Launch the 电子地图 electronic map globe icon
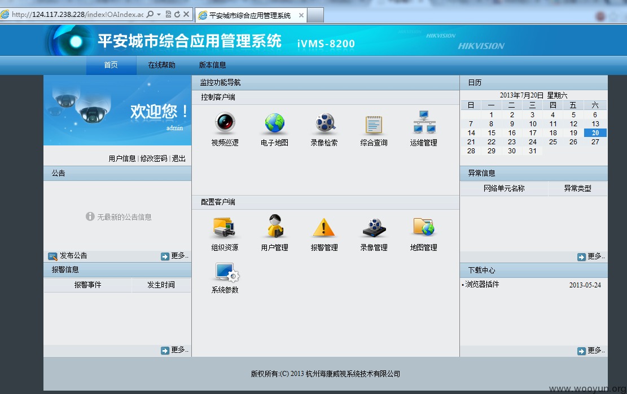This screenshot has width=627, height=394. click(x=274, y=122)
